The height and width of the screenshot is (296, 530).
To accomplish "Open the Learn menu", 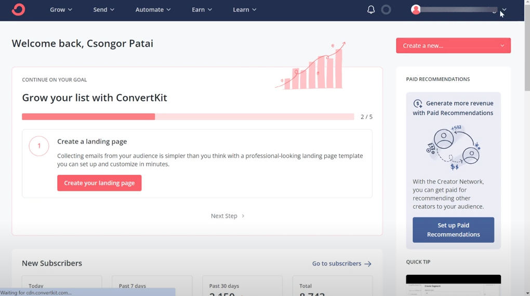I will click(x=244, y=10).
